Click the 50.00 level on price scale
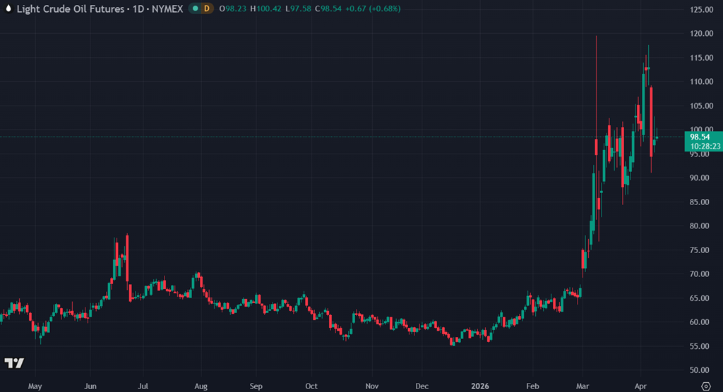Screen dimensions: 723x392 (x=700, y=370)
